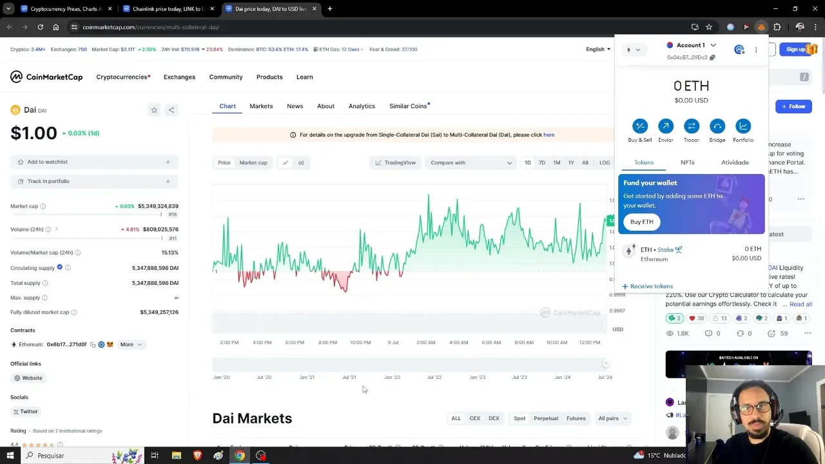The width and height of the screenshot is (825, 464).
Task: Open File Explorer from taskbar
Action: point(176,456)
